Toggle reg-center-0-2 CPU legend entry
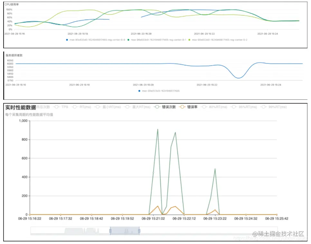 pyautogui.click(x=218, y=40)
